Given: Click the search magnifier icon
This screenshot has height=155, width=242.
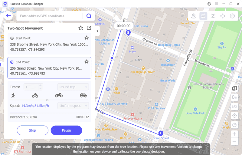Looking at the screenshot, I should point(89,16).
